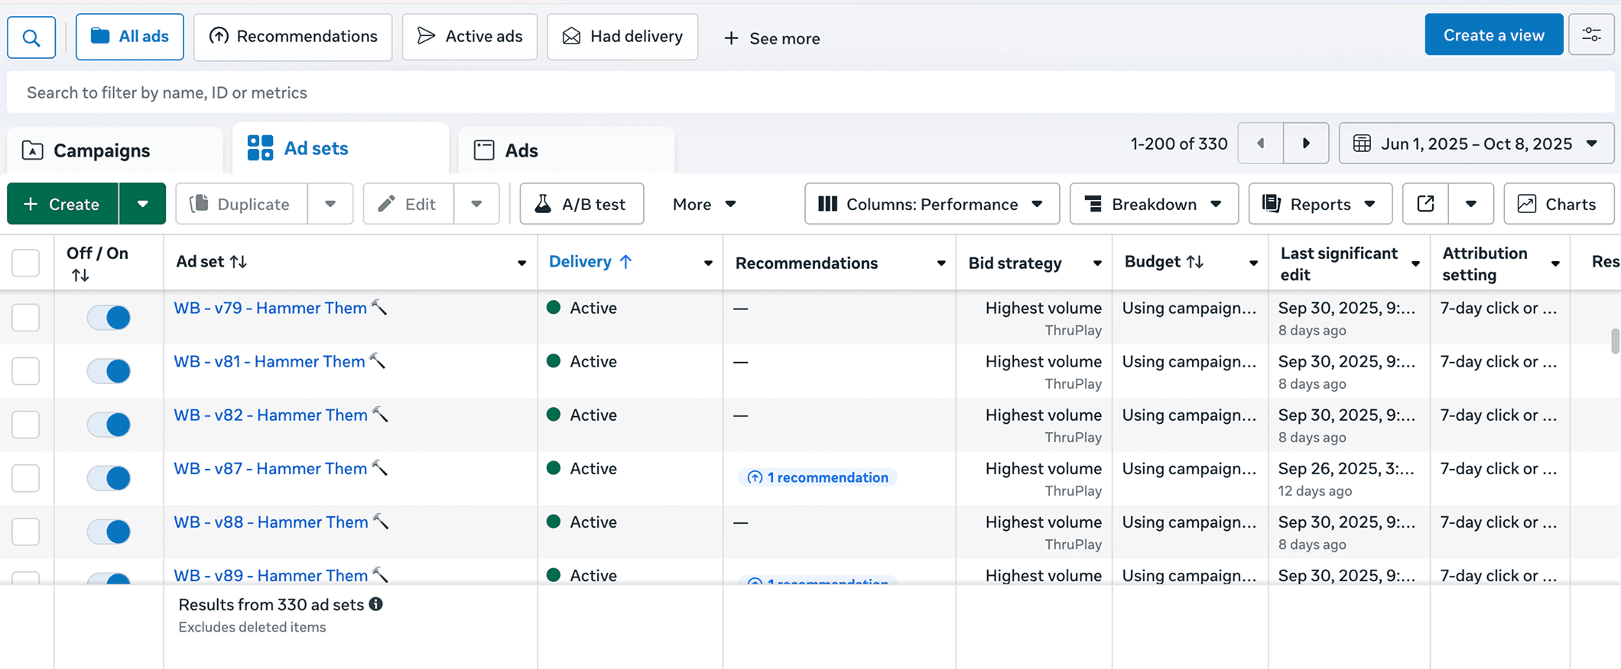The height and width of the screenshot is (669, 1621).
Task: Turn off WB - v79 ad set toggle
Action: (109, 317)
